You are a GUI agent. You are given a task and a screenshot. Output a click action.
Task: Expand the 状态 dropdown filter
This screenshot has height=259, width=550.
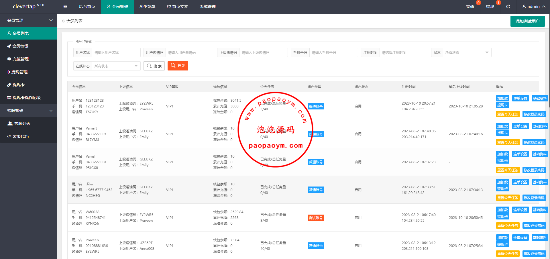(467, 53)
